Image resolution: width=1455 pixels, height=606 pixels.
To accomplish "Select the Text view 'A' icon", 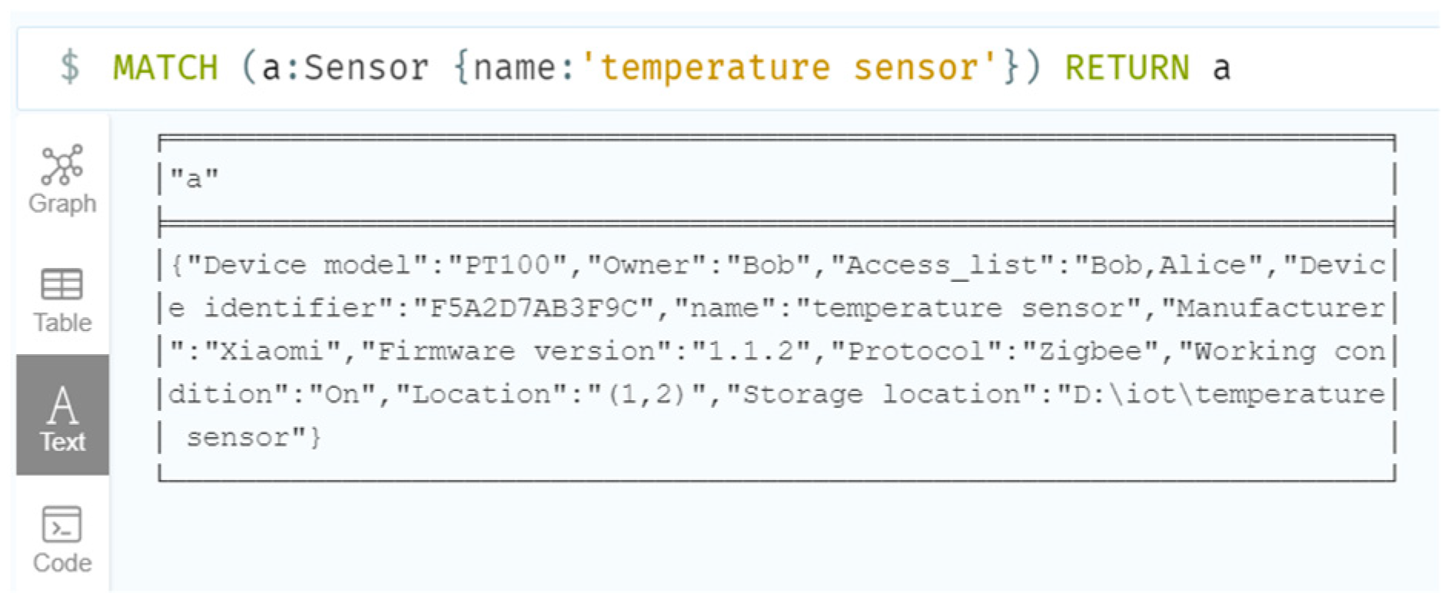I will point(62,405).
